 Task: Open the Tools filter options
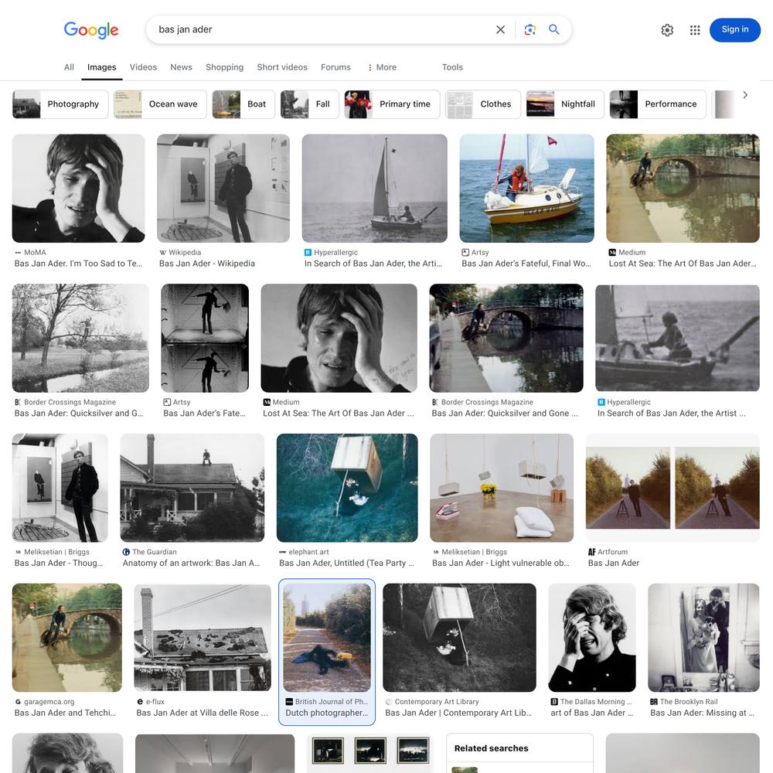coord(452,67)
